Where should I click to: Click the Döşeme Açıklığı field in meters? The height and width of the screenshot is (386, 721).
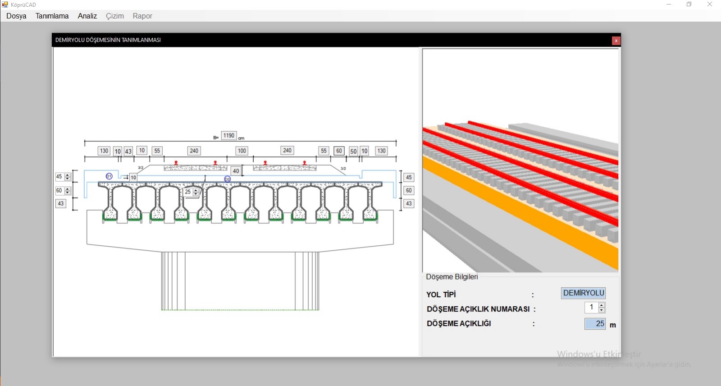(x=595, y=324)
